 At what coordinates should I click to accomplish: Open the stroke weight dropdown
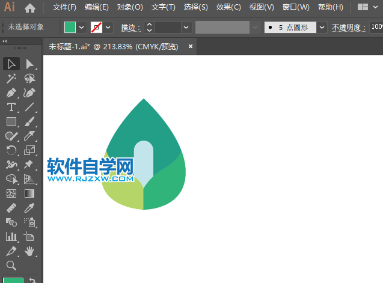[x=186, y=28]
